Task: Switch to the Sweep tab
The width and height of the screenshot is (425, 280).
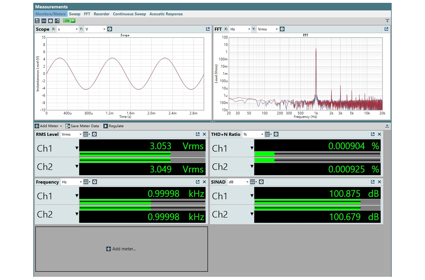Action: click(x=75, y=14)
